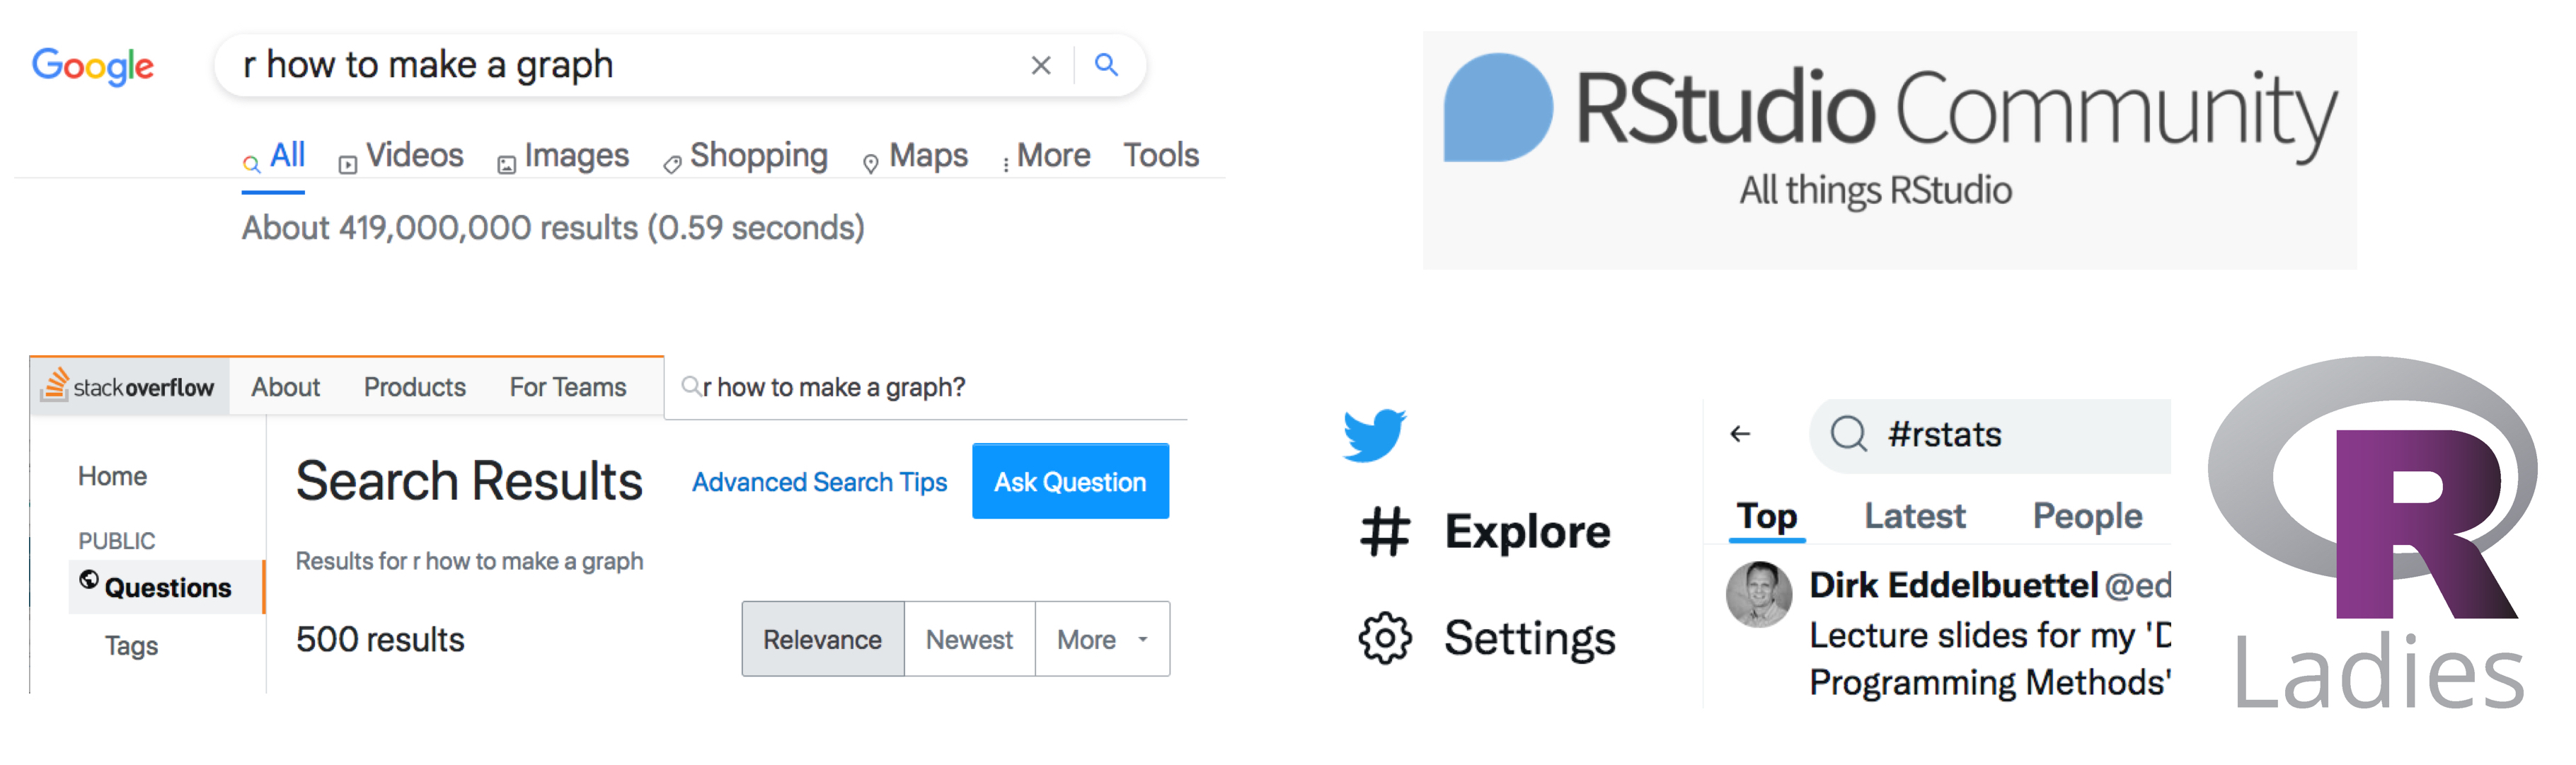Click the Google search magnifier icon
2576x765 pixels.
[1105, 66]
